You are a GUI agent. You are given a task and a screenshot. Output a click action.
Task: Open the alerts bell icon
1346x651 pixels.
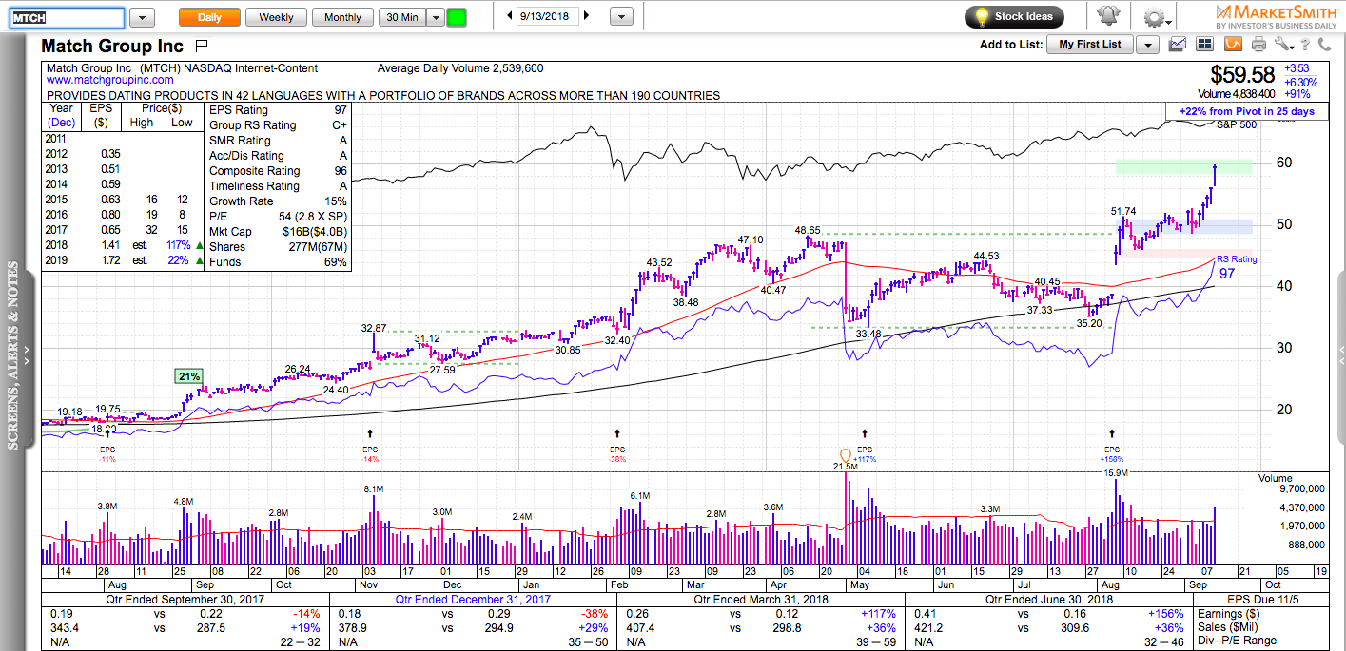pyautogui.click(x=1108, y=16)
